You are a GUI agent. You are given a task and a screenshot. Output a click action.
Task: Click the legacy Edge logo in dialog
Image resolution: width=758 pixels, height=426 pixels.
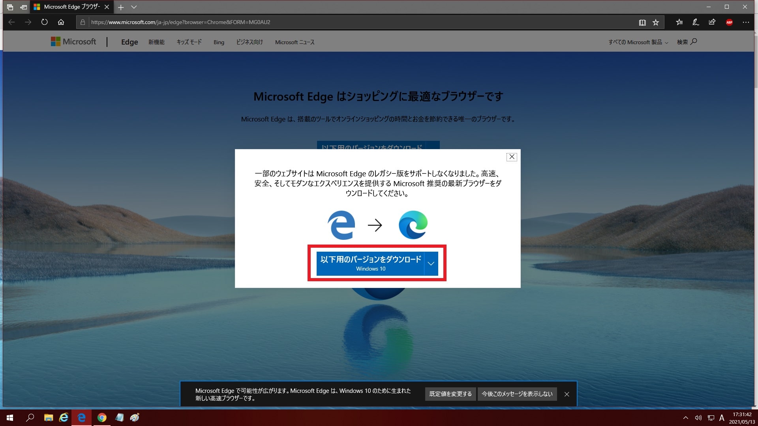[341, 225]
